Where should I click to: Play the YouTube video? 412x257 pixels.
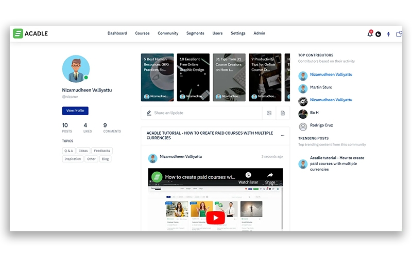tap(215, 217)
